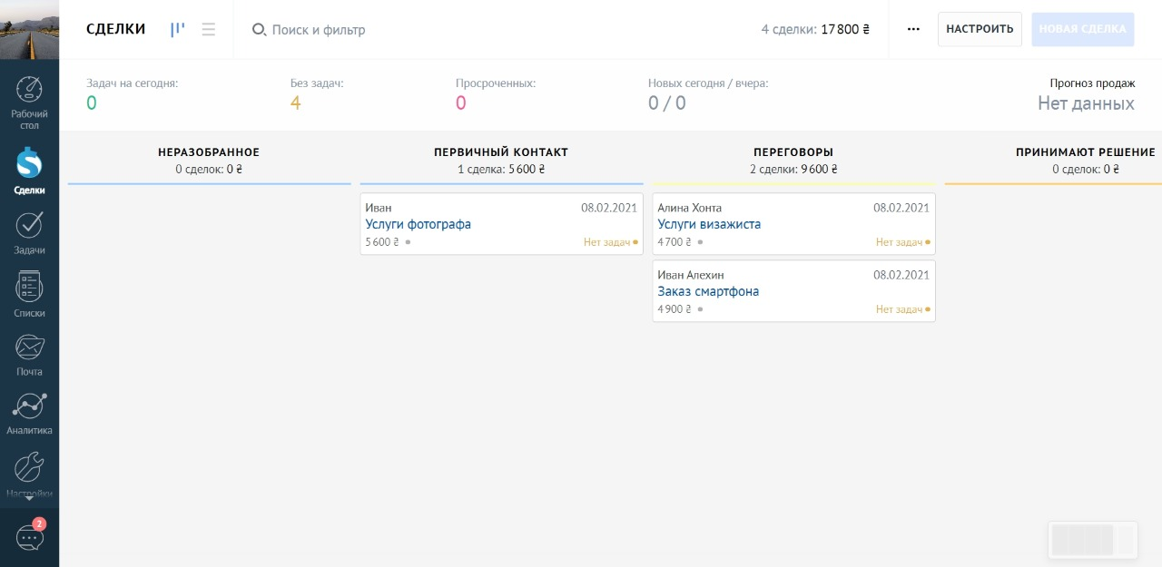Click the 4 900 ₴ amount on card
The image size is (1162, 567).
click(675, 309)
